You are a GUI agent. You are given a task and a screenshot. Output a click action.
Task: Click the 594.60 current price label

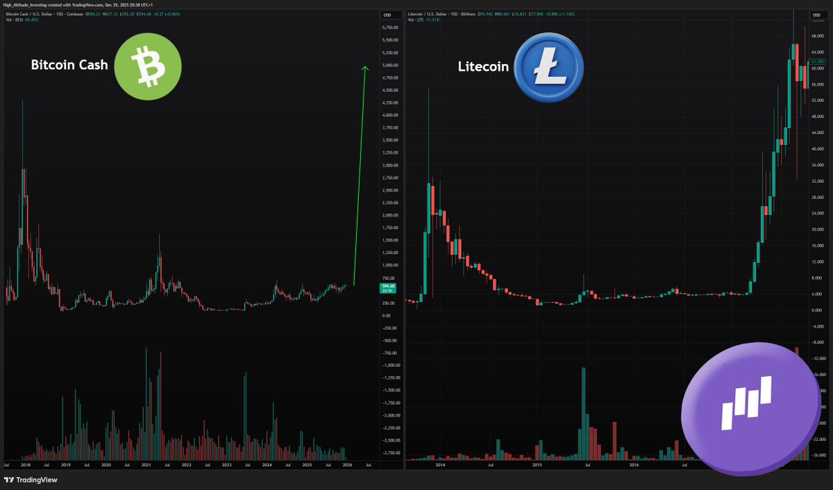387,289
